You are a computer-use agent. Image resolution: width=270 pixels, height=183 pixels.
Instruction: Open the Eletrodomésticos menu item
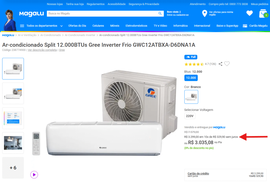(136, 26)
